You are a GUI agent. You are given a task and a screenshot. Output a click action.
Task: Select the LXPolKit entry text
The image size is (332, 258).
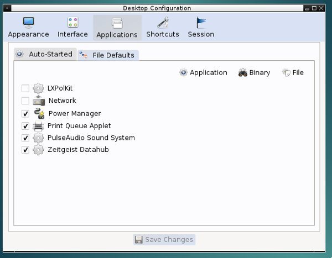[60, 88]
